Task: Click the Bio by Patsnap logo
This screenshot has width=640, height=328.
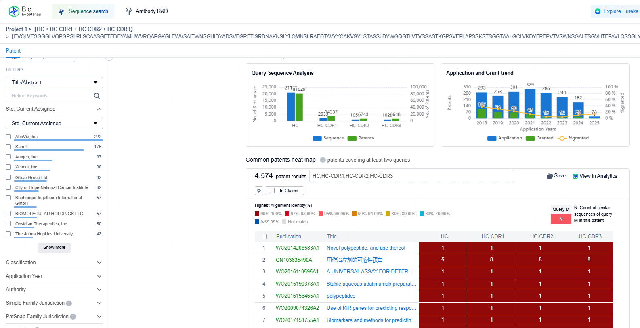Action: coord(25,11)
